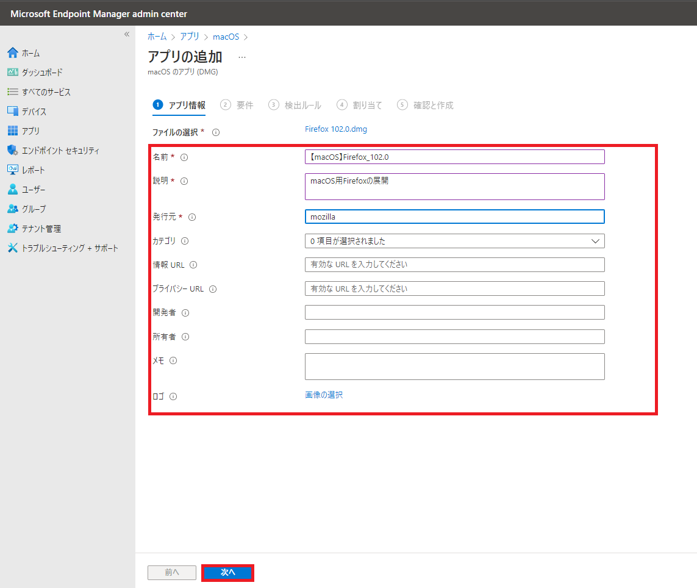
Task: Click info icon beside ロゴ
Action: 173,396
